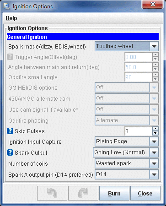This screenshot has height=206, width=166.
Task: Increase Oddfire small angle value
Action: pos(155,75)
